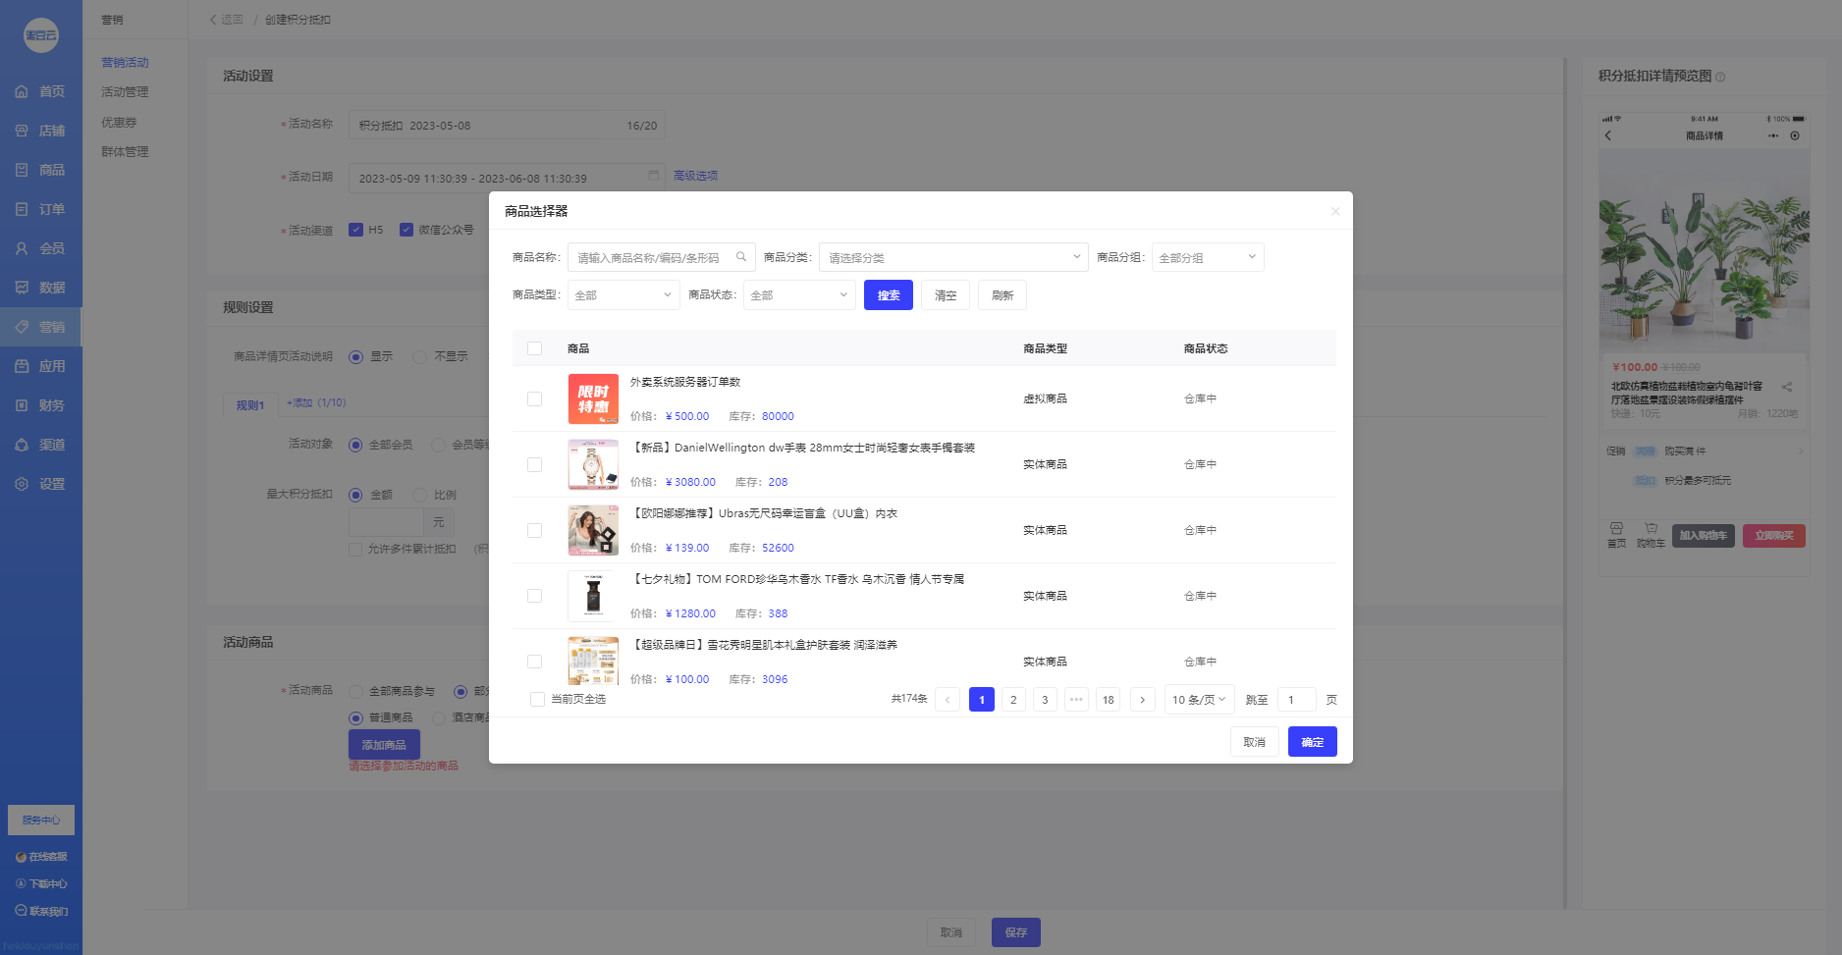The width and height of the screenshot is (1842, 955).
Task: Uncheck the H5 channel checkbox
Action: click(355, 230)
